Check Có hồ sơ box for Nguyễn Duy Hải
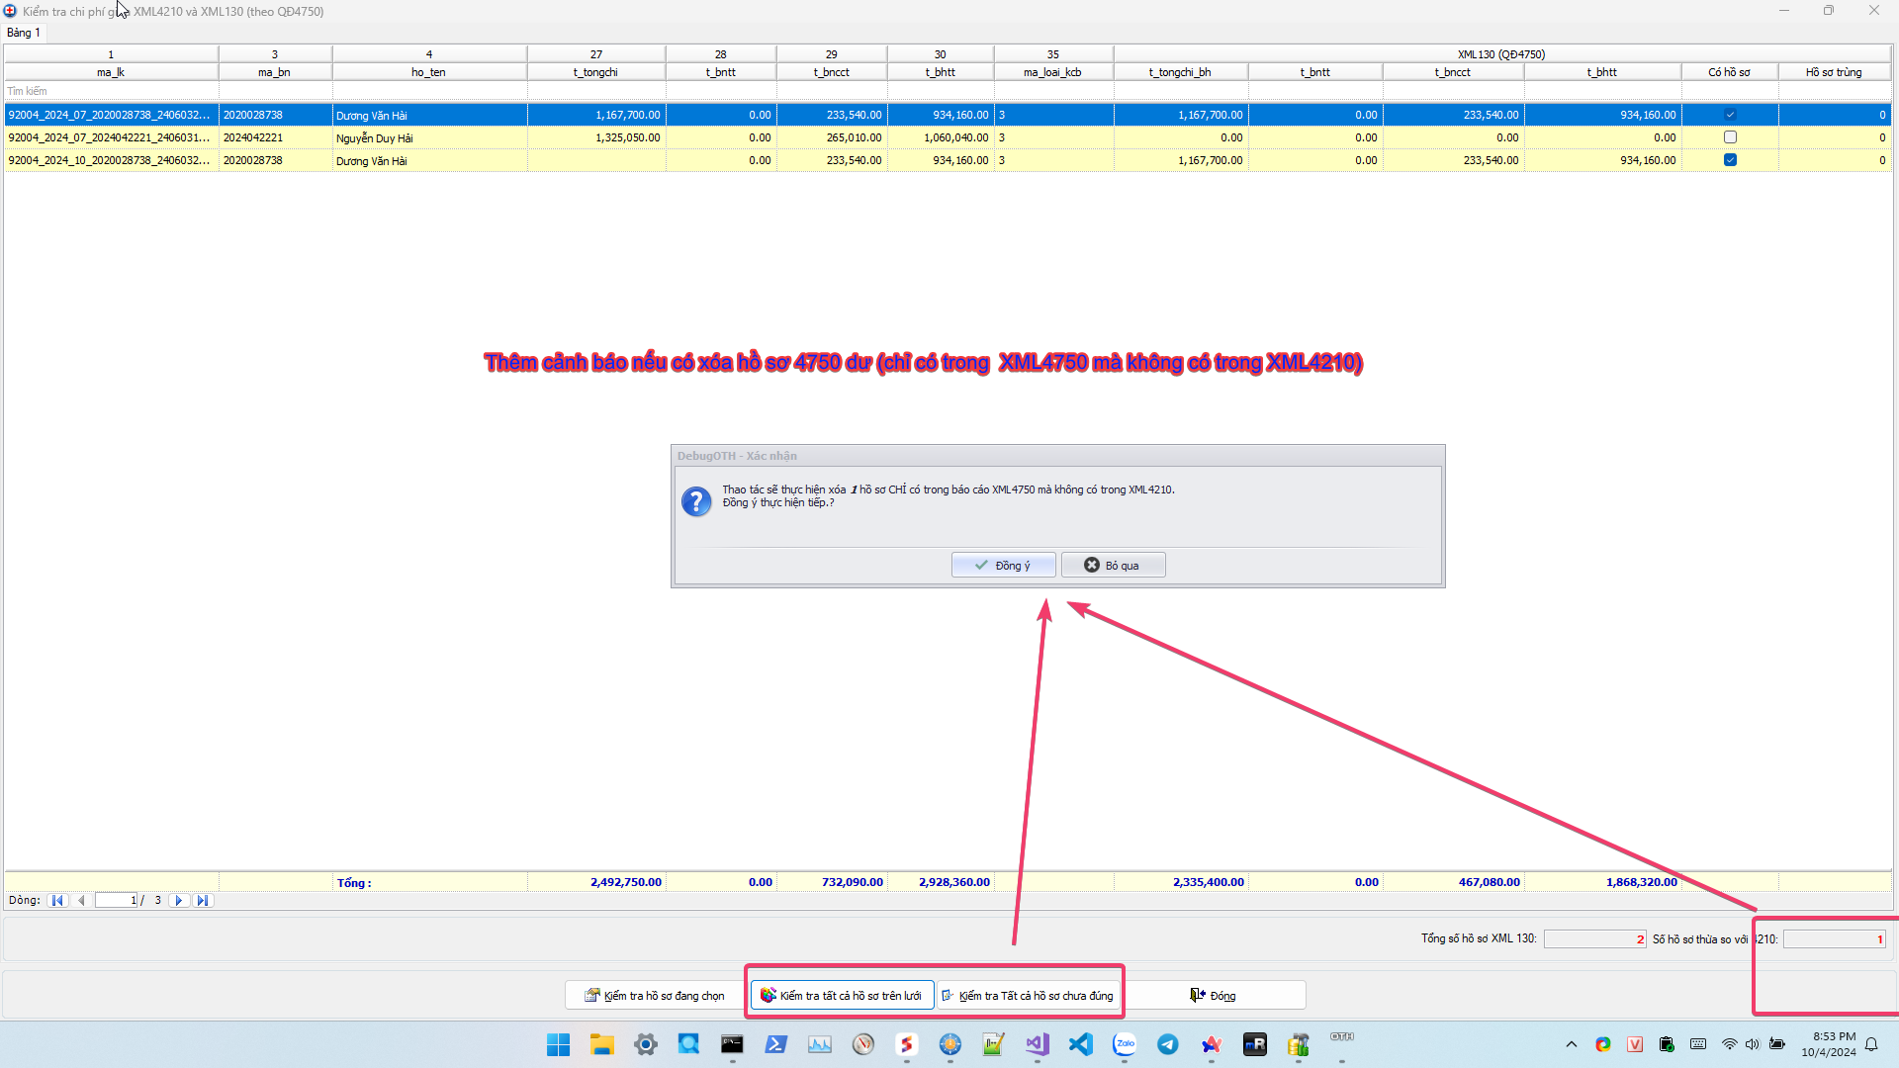Image resolution: width=1899 pixels, height=1068 pixels. click(x=1730, y=137)
